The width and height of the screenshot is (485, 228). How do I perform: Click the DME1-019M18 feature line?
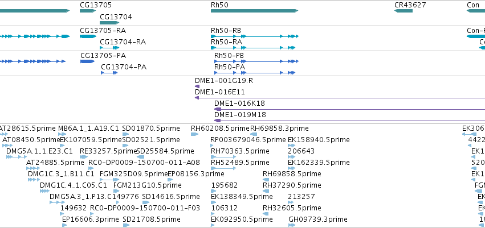tap(349, 121)
